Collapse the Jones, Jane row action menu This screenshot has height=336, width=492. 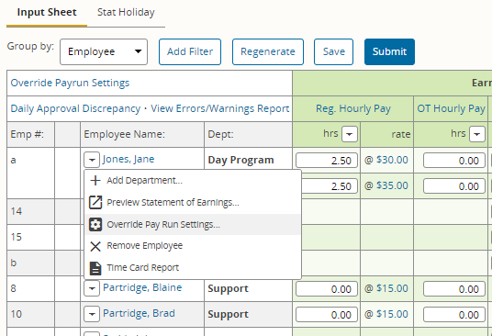tap(92, 160)
